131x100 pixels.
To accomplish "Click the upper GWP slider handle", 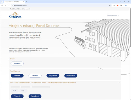I will (x=31, y=87).
